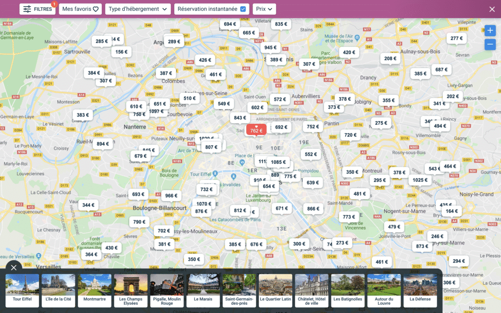Zoom in with the plus map button
501x313 pixels.
tap(490, 31)
